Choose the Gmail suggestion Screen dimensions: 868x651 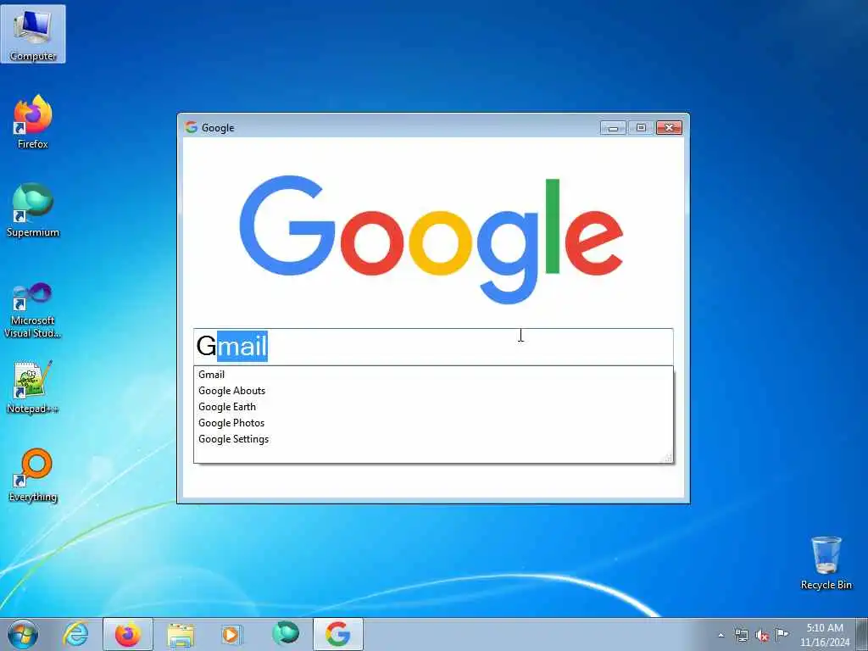click(x=433, y=374)
